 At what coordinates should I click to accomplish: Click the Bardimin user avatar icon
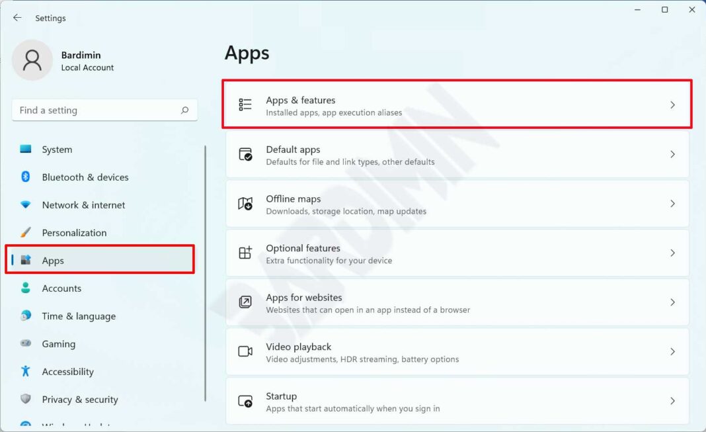click(32, 60)
